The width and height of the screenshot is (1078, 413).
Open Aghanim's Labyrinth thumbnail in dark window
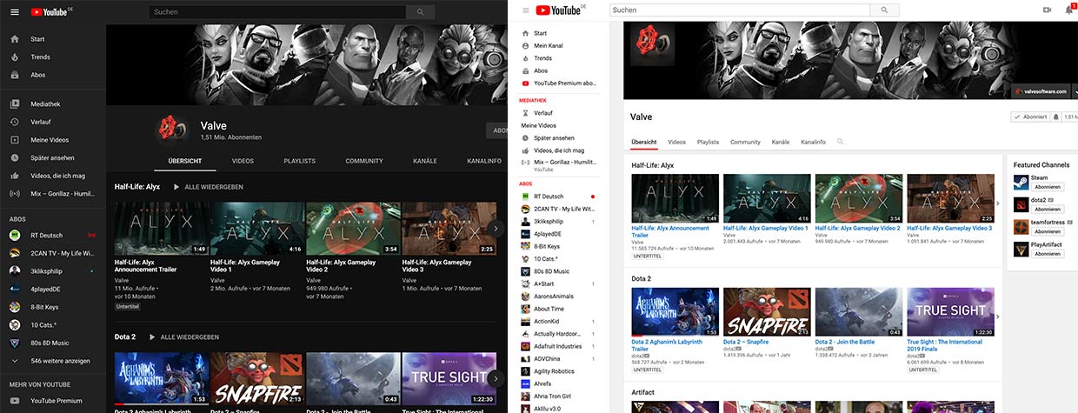click(161, 379)
